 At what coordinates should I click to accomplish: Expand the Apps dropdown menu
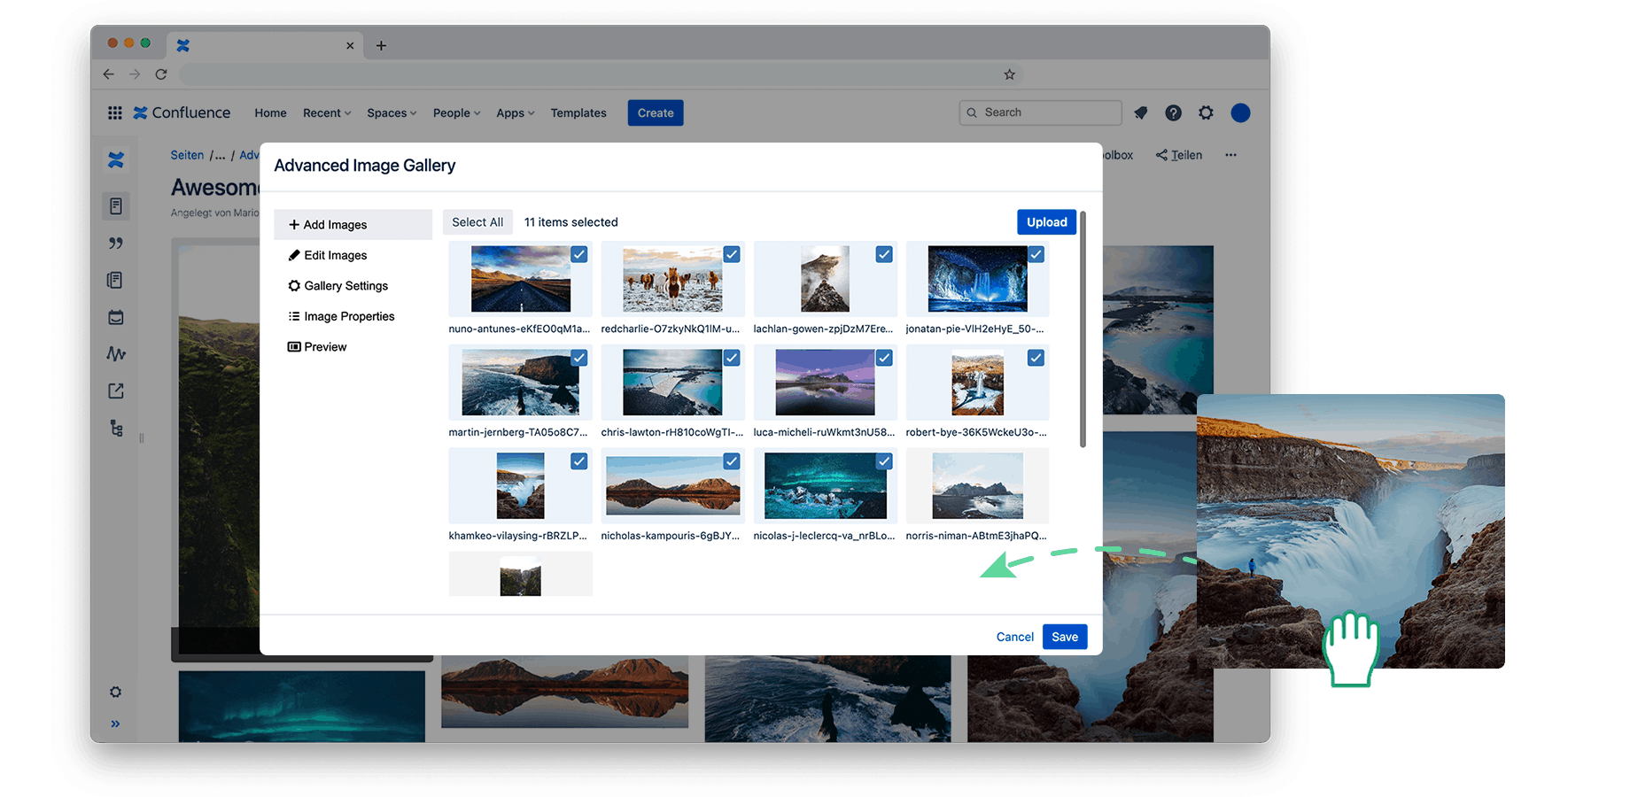(x=515, y=113)
